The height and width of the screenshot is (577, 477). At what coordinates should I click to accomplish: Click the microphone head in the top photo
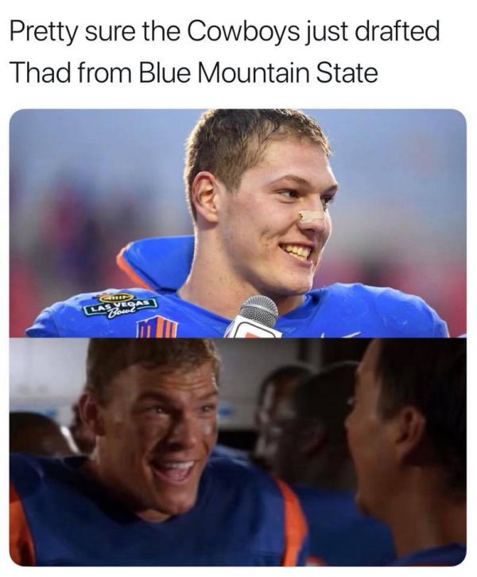click(259, 311)
